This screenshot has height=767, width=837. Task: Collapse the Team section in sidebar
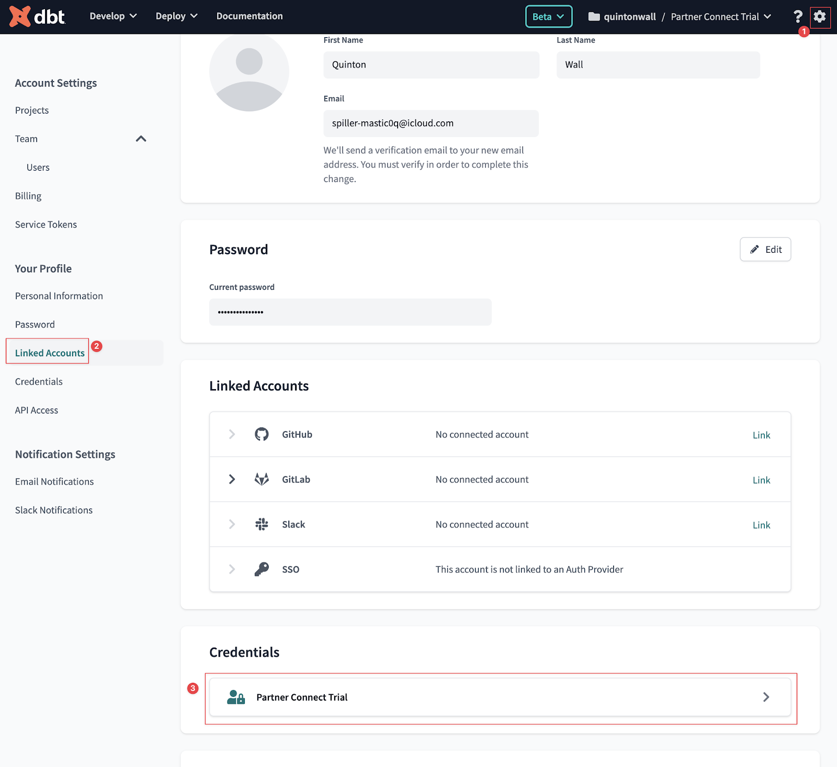pyautogui.click(x=141, y=139)
